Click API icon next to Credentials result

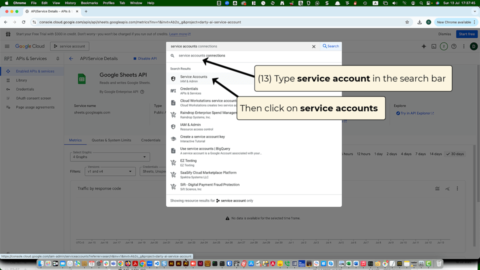click(173, 91)
